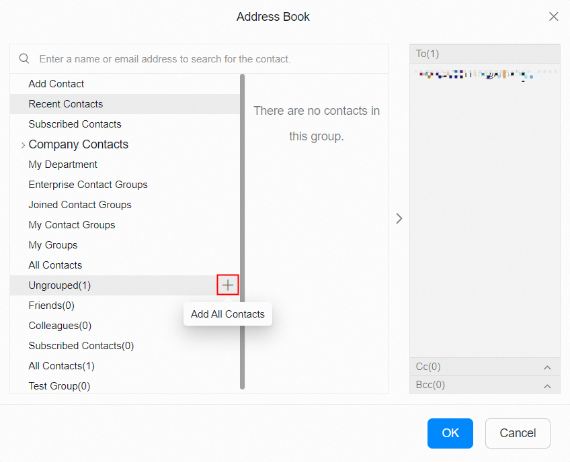Select Test Group(0) entry
Screen dimensions: 570x462
59,386
